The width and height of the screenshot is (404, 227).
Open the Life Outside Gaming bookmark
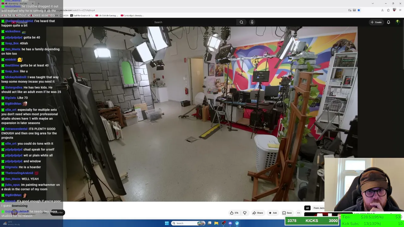click(107, 15)
